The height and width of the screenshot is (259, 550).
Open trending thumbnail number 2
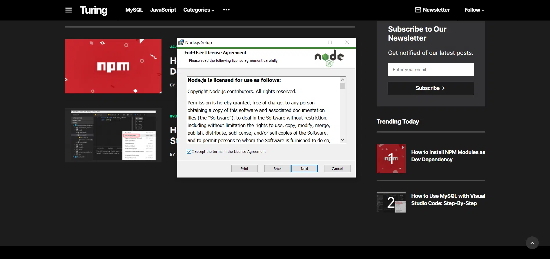(391, 202)
